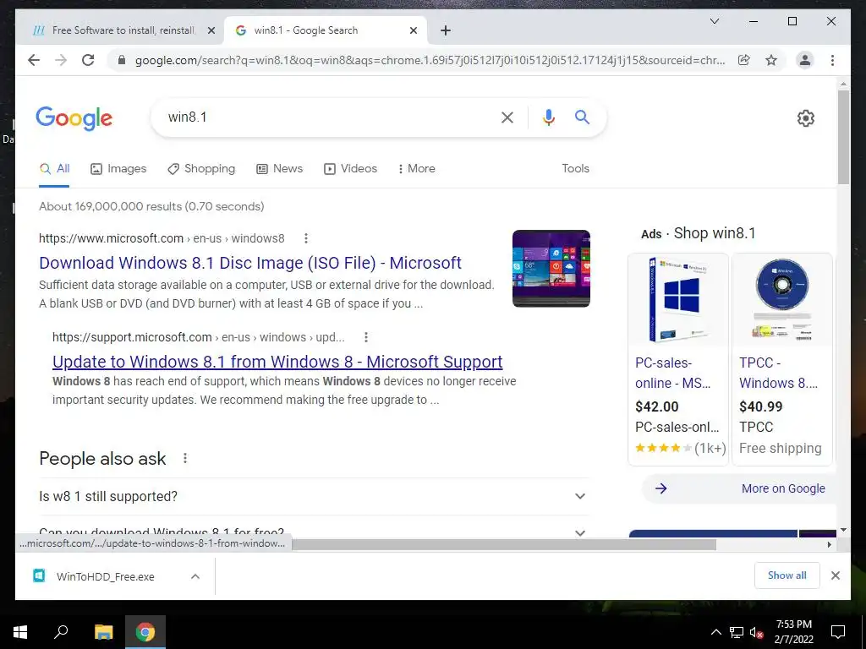Screen dimensions: 866x649
Task: Bookmark this page with the star icon
Action: point(771,60)
